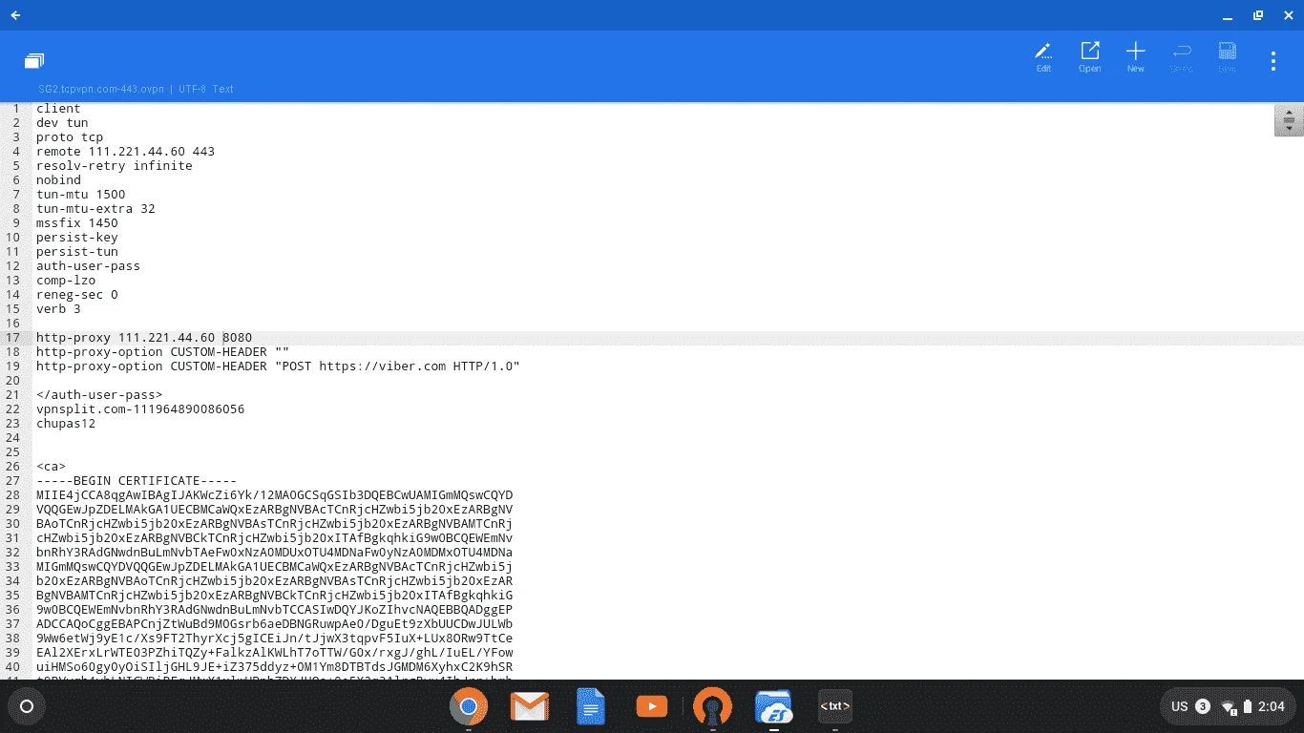Screen dimensions: 1304x733
Task: Click line 'comp-lzo'
Action: coord(66,281)
